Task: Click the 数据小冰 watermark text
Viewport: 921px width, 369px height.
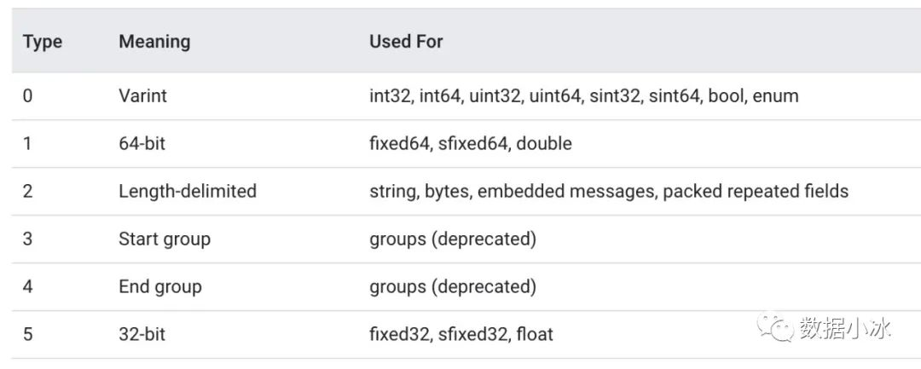Action: pyautogui.click(x=844, y=327)
